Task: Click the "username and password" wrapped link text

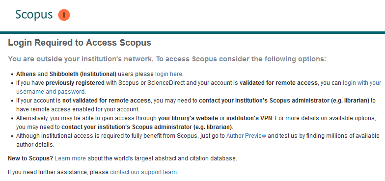Action: 50,92
